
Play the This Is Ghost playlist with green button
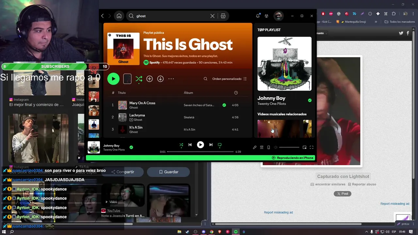113,79
